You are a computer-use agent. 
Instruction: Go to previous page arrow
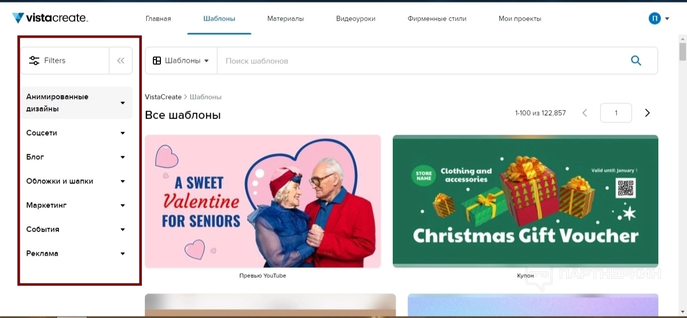click(x=584, y=113)
